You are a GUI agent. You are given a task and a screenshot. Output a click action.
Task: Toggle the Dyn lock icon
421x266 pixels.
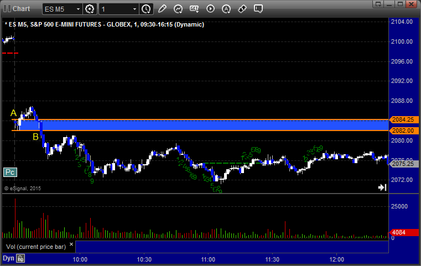[x=20, y=258]
